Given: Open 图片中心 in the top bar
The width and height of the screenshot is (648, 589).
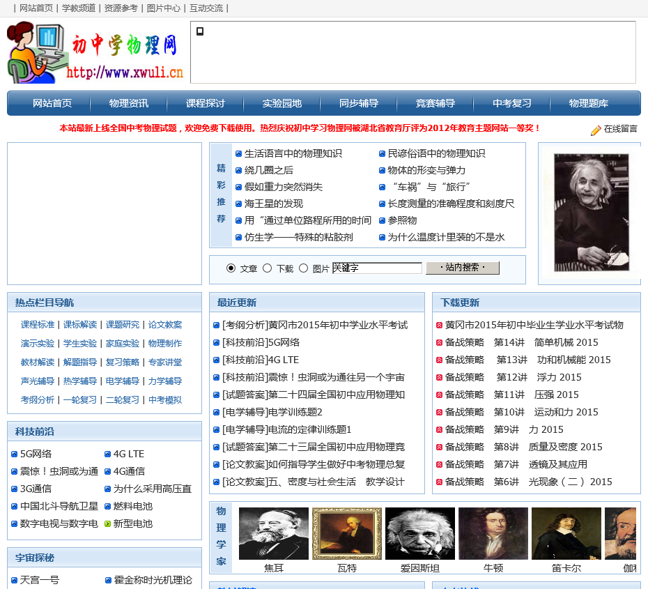Looking at the screenshot, I should coord(164,8).
